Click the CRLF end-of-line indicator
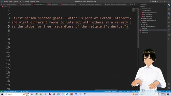 [x=124, y=91]
